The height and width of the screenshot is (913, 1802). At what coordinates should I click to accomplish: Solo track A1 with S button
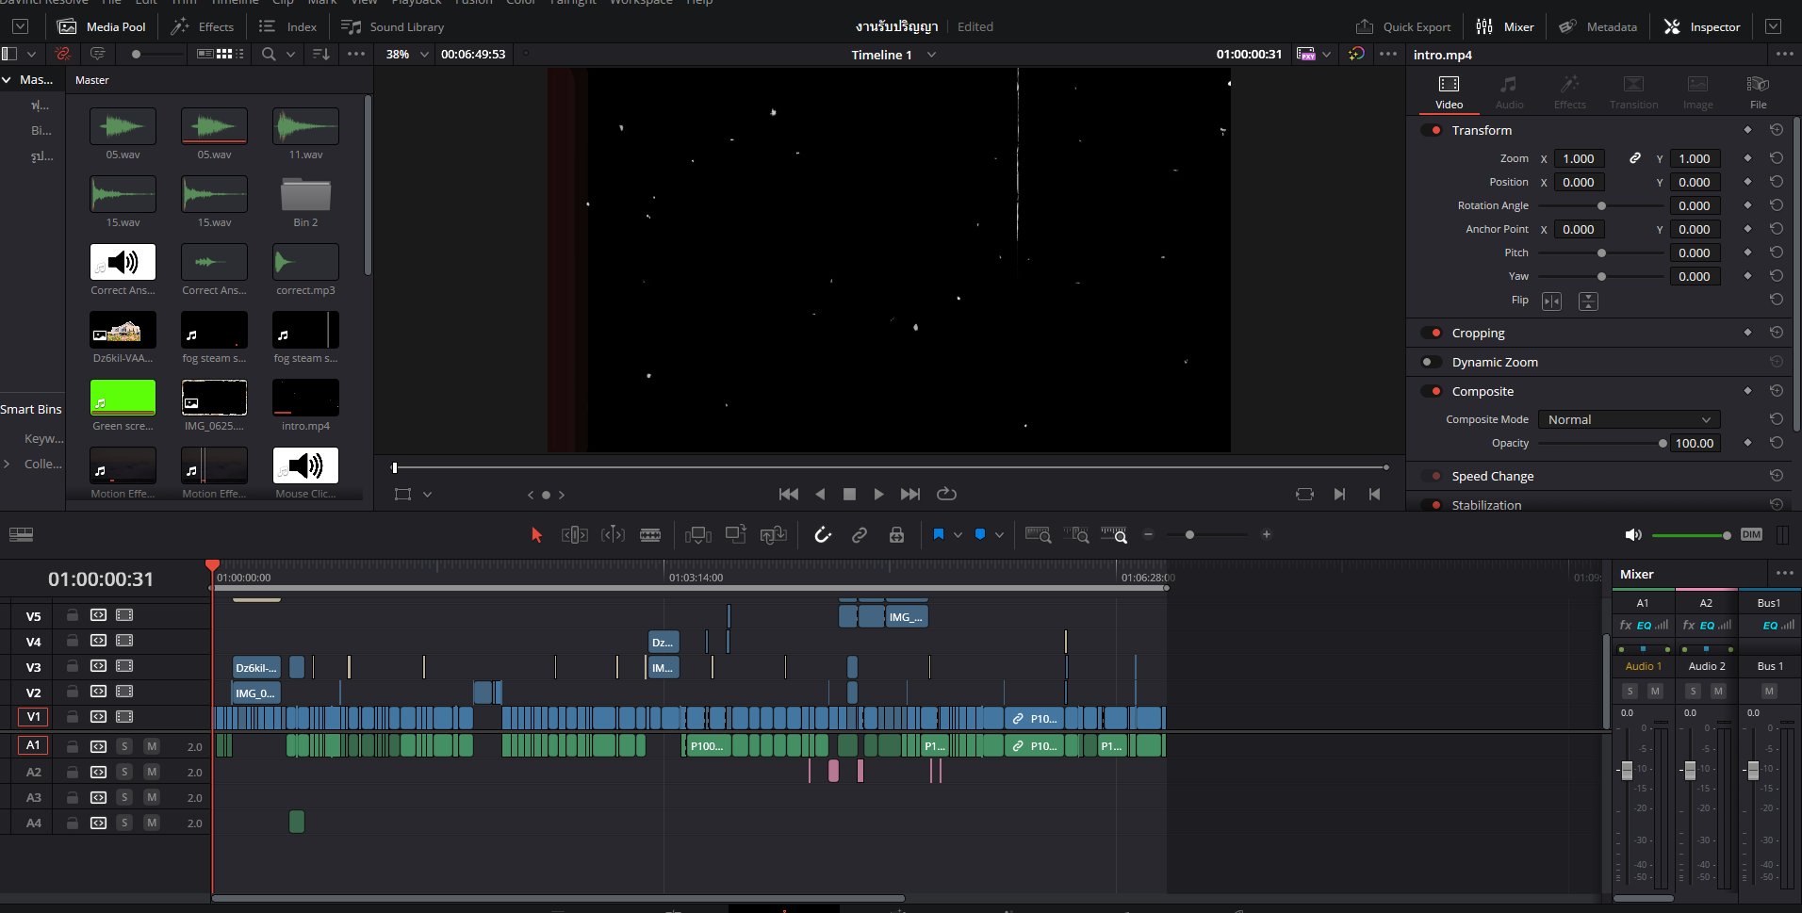124,746
